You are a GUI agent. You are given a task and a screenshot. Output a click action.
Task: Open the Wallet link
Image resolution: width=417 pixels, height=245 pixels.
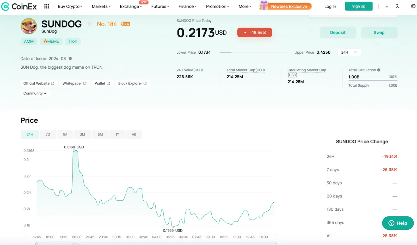click(102, 83)
